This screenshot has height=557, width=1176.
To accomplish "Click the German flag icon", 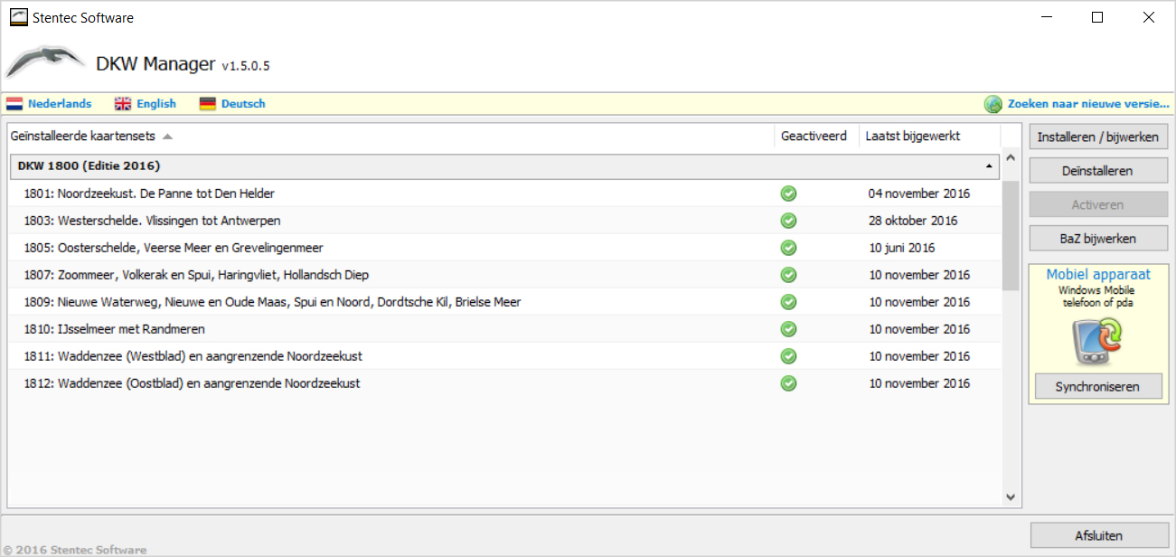I will point(208,104).
